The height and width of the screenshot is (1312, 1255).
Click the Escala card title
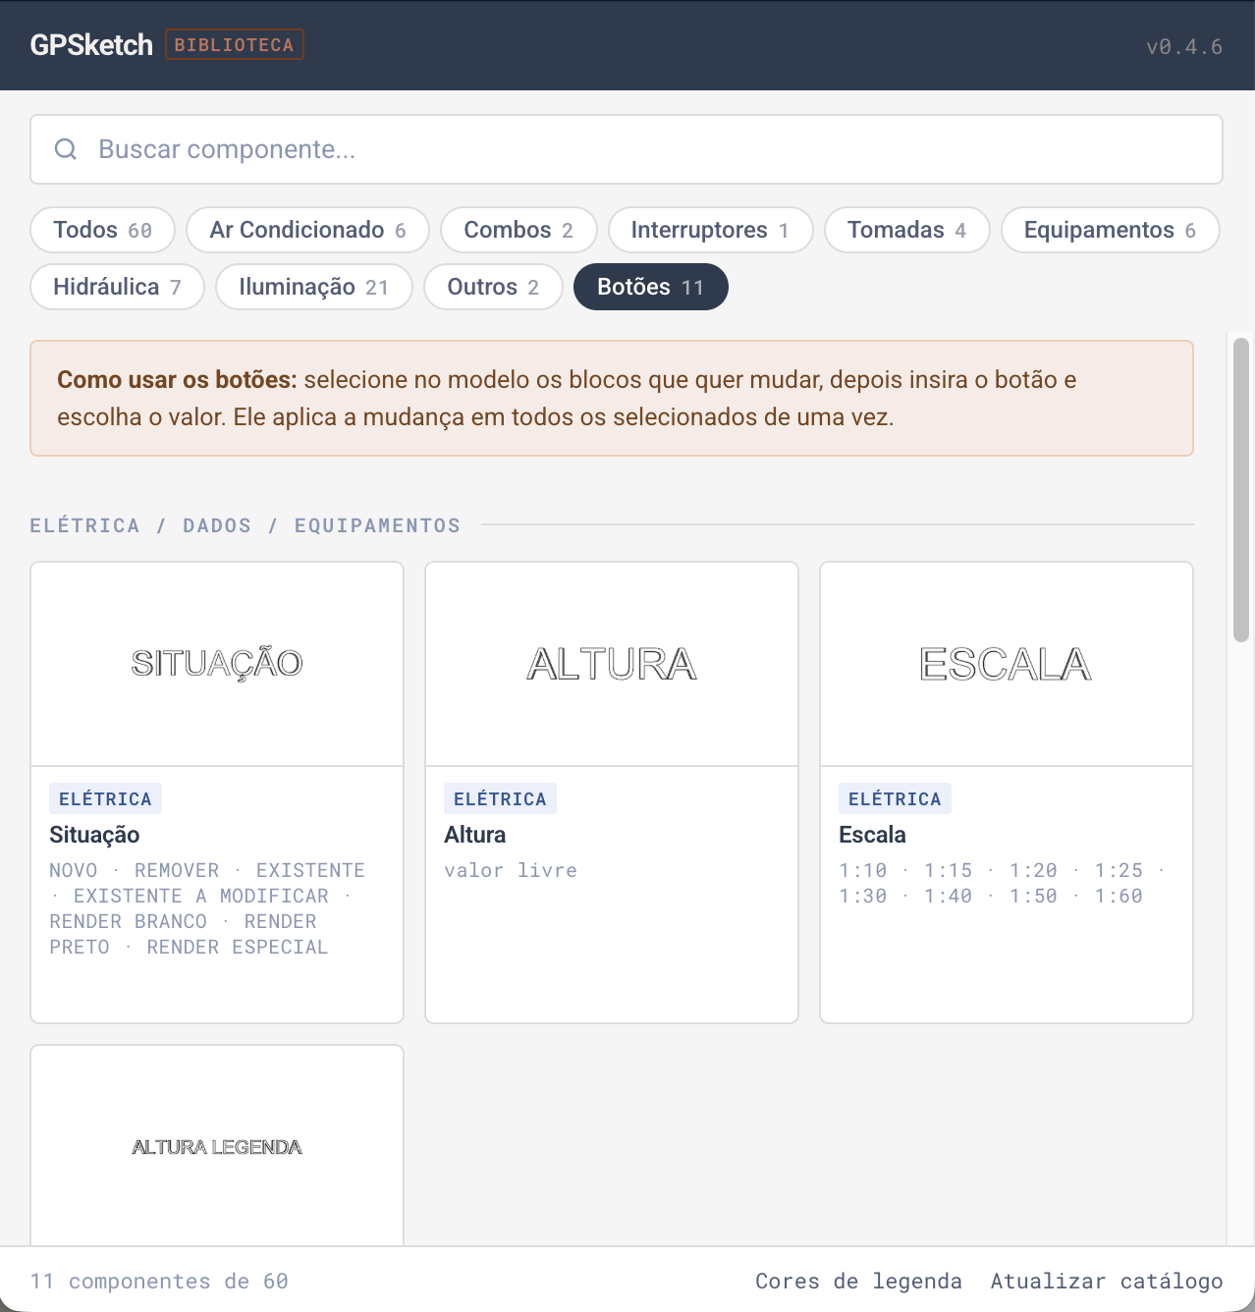[872, 835]
